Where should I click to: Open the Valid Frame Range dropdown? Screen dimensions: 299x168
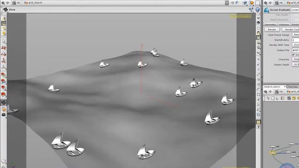pyautogui.click(x=296, y=35)
